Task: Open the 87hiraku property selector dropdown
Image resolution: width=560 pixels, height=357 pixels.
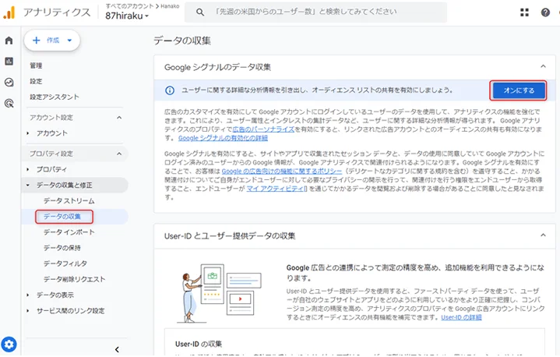Action: click(x=127, y=16)
